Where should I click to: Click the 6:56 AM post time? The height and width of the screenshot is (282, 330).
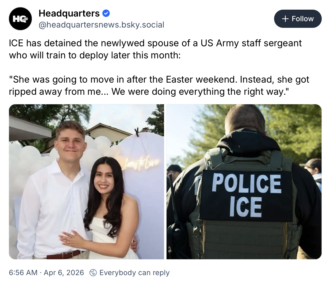coord(23,273)
